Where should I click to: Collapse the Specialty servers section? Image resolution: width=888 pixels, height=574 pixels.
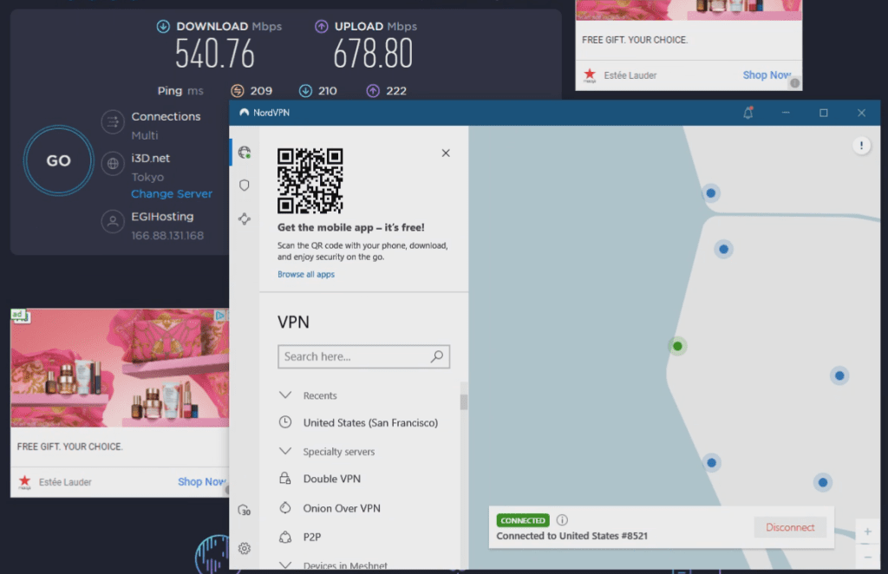[x=285, y=451]
